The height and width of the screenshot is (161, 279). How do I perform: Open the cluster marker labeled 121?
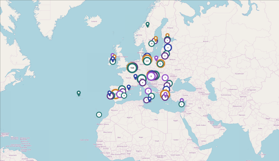[x=147, y=61]
